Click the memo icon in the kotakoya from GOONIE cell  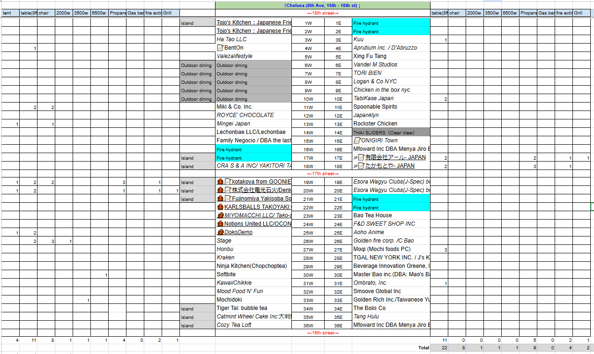tap(228, 182)
